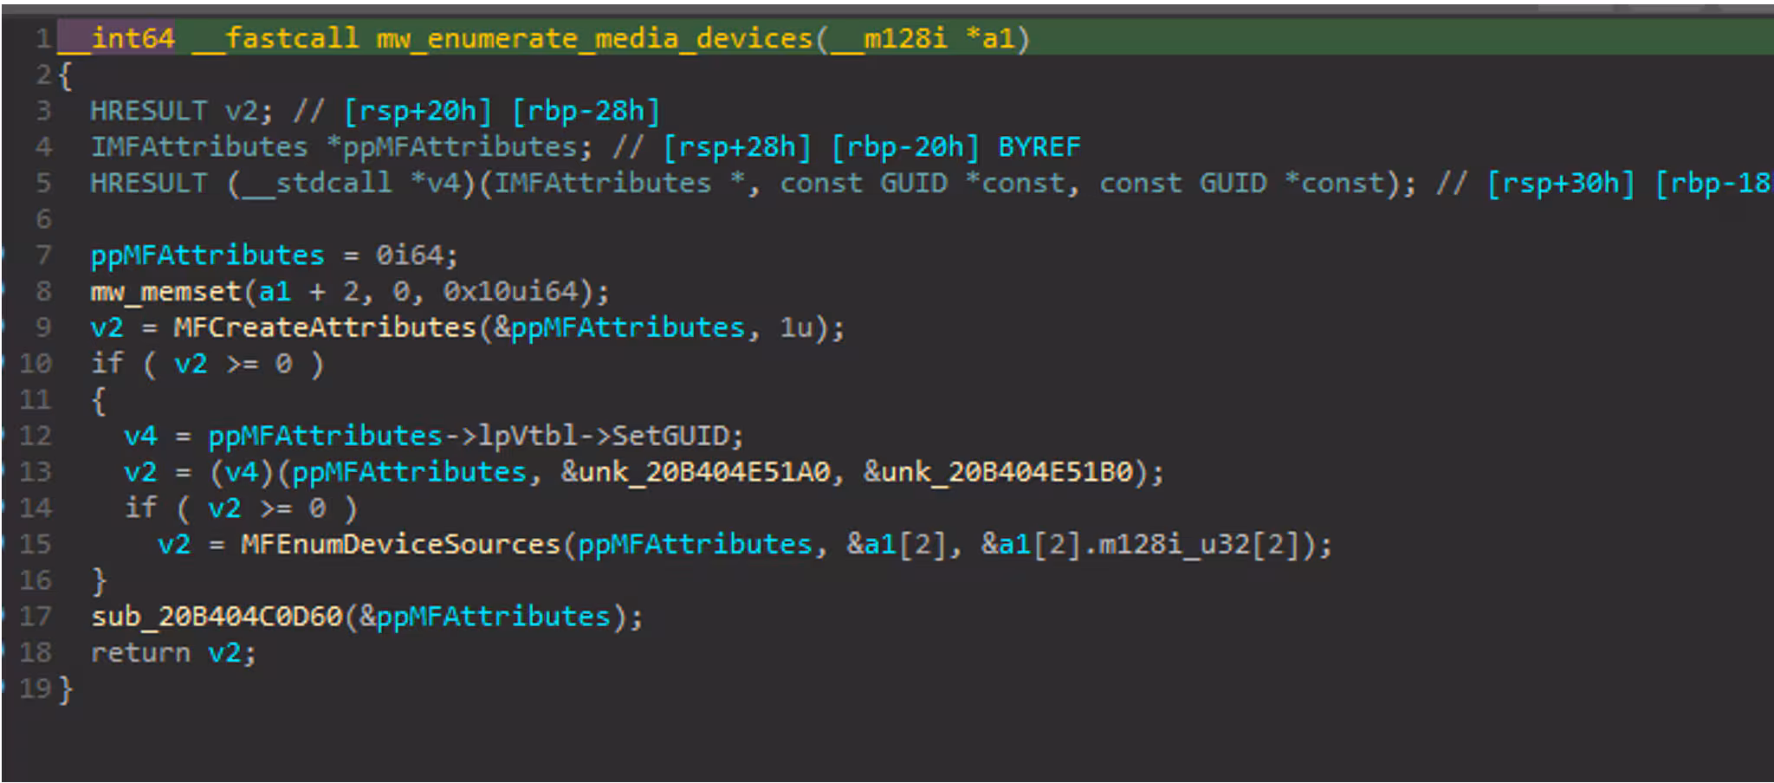This screenshot has height=783, width=1774.
Task: Click line number 15 in the gutter
Action: (36, 544)
